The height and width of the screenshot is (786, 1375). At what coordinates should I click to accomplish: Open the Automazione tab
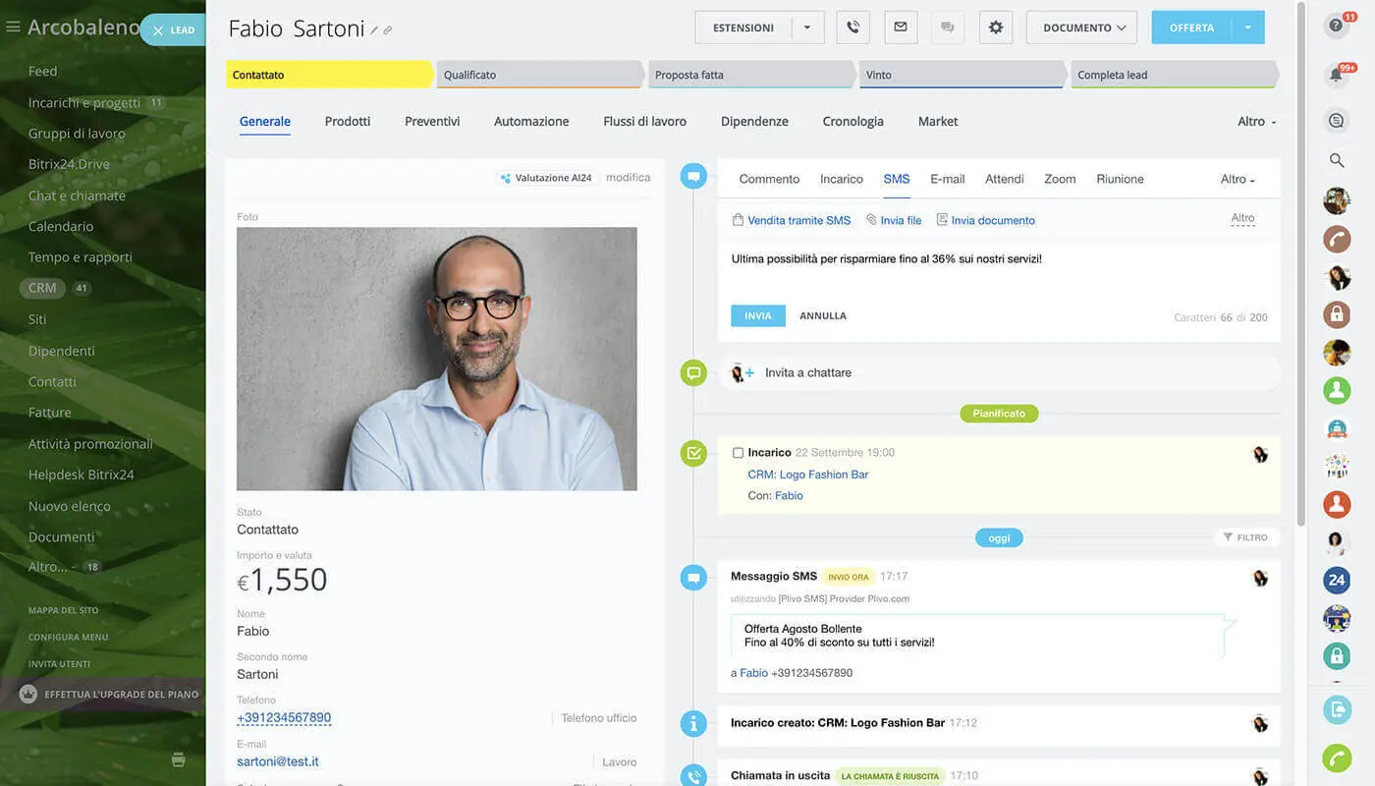[531, 122]
